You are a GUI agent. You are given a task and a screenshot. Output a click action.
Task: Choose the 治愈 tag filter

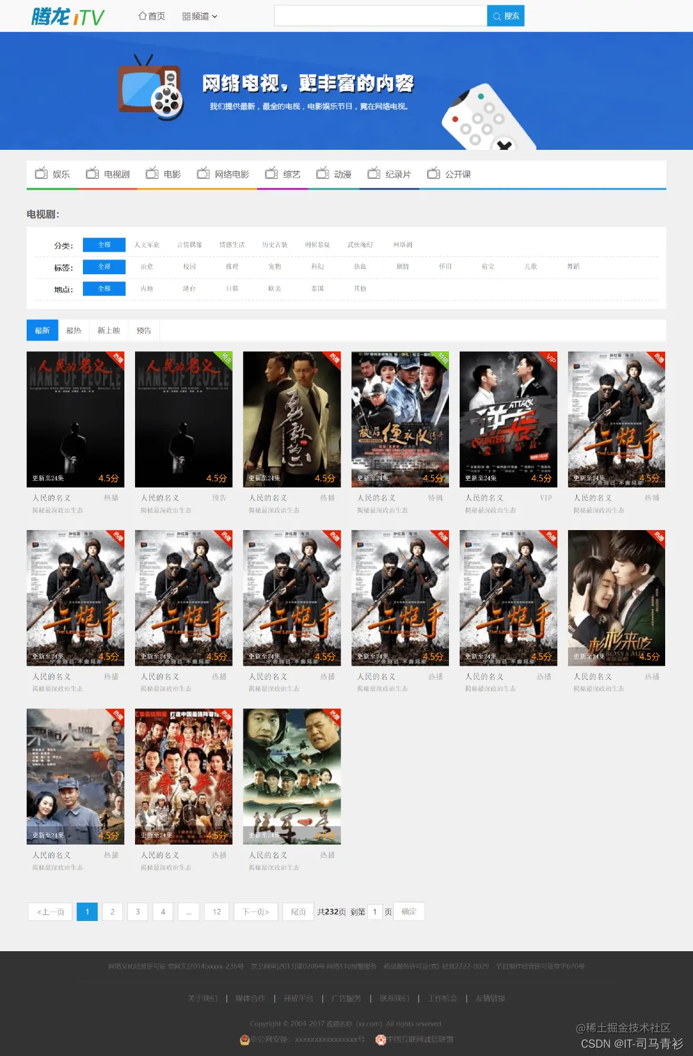(147, 267)
